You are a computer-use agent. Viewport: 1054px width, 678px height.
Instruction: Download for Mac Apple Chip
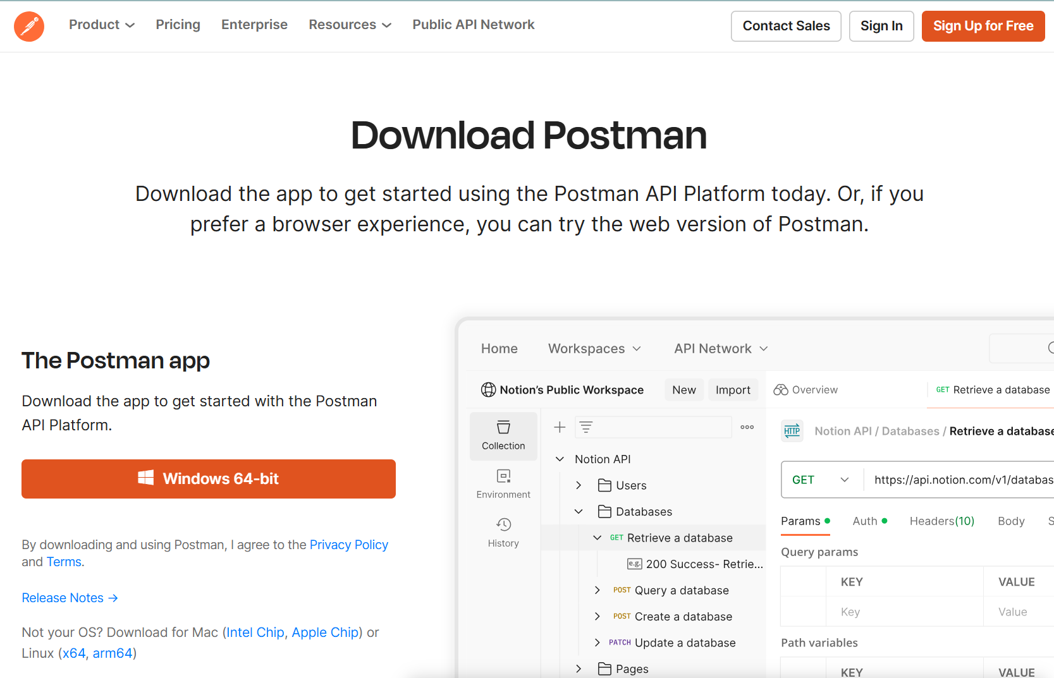point(325,633)
